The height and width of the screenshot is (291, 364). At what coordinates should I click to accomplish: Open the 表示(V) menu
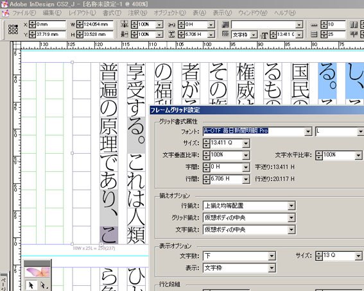point(222,13)
